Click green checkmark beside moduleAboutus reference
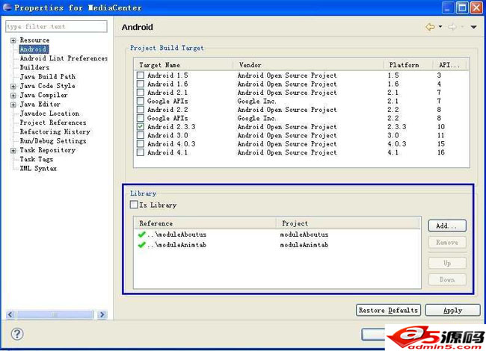The image size is (486, 351). 141,234
